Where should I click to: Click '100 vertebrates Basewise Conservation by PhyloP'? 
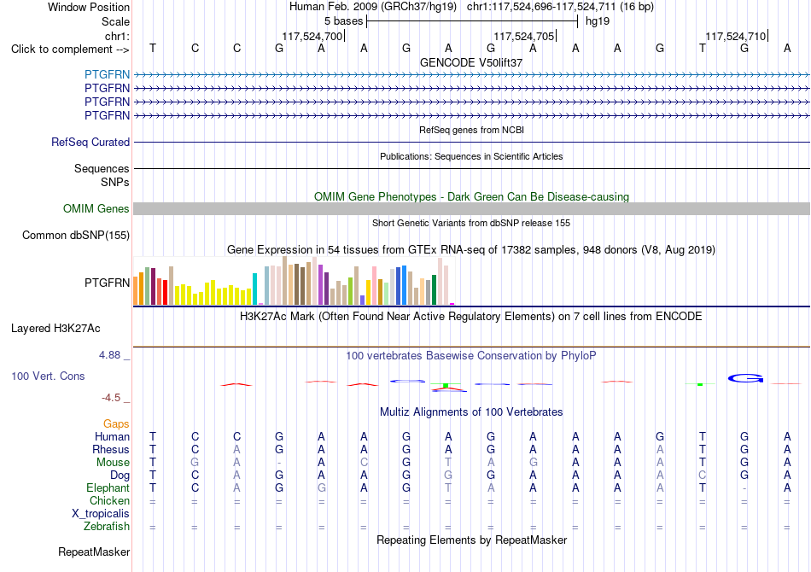(x=471, y=356)
